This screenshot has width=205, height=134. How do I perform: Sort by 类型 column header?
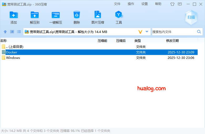138,41
